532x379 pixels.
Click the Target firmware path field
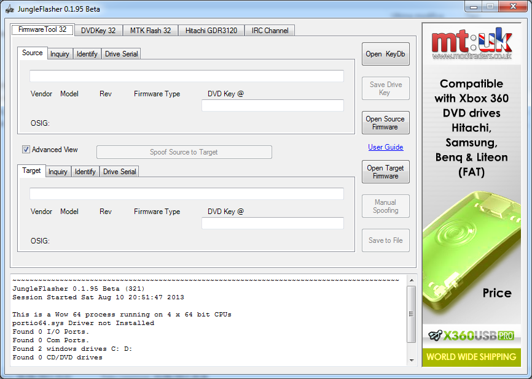click(187, 194)
